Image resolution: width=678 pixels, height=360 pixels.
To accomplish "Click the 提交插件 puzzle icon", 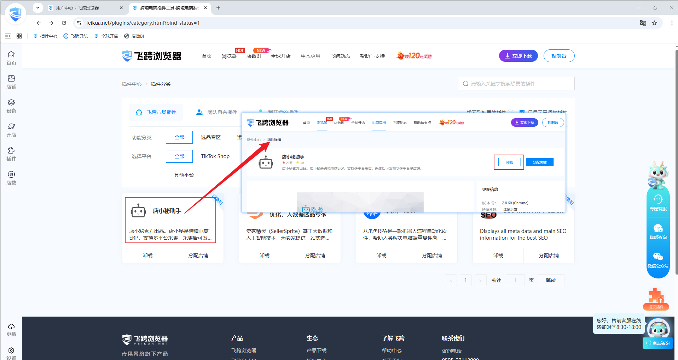I will click(x=656, y=299).
